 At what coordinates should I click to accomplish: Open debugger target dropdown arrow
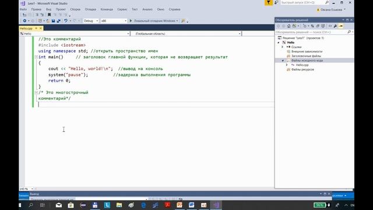pyautogui.click(x=177, y=21)
